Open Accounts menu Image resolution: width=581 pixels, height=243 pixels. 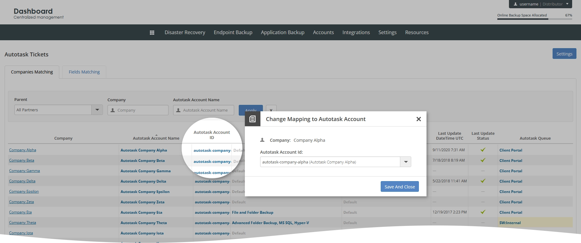[x=323, y=32]
